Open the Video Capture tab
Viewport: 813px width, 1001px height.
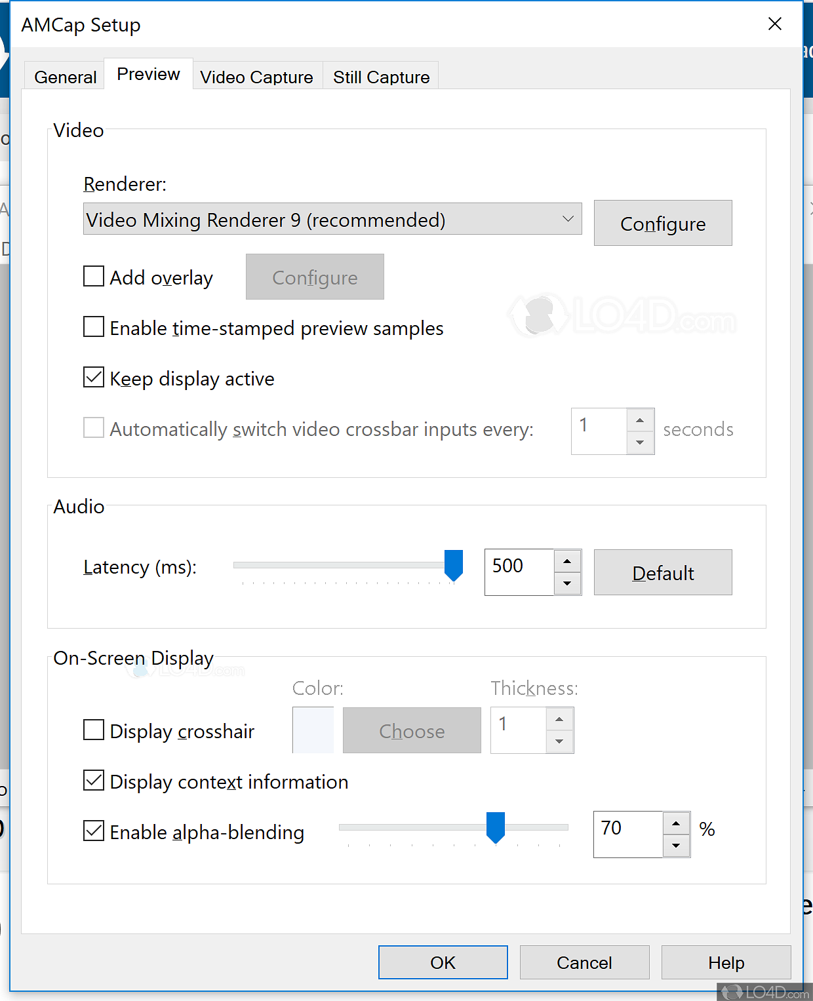[x=256, y=77]
